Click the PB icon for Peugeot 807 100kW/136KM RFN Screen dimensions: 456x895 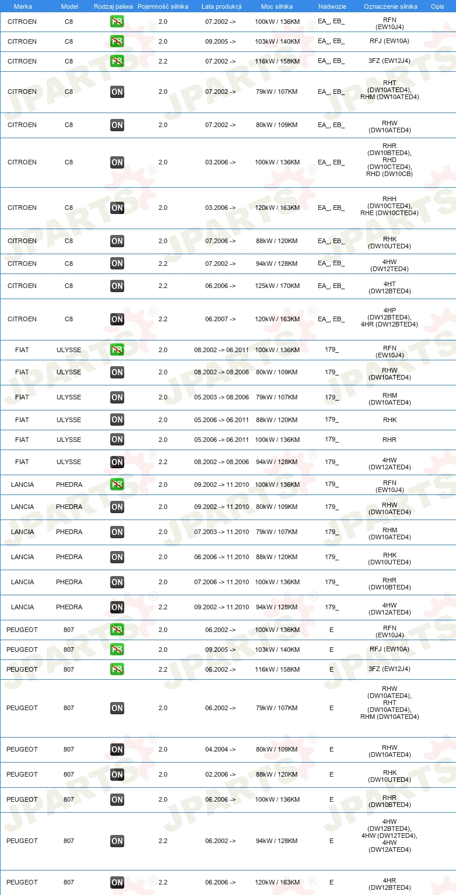tap(117, 630)
